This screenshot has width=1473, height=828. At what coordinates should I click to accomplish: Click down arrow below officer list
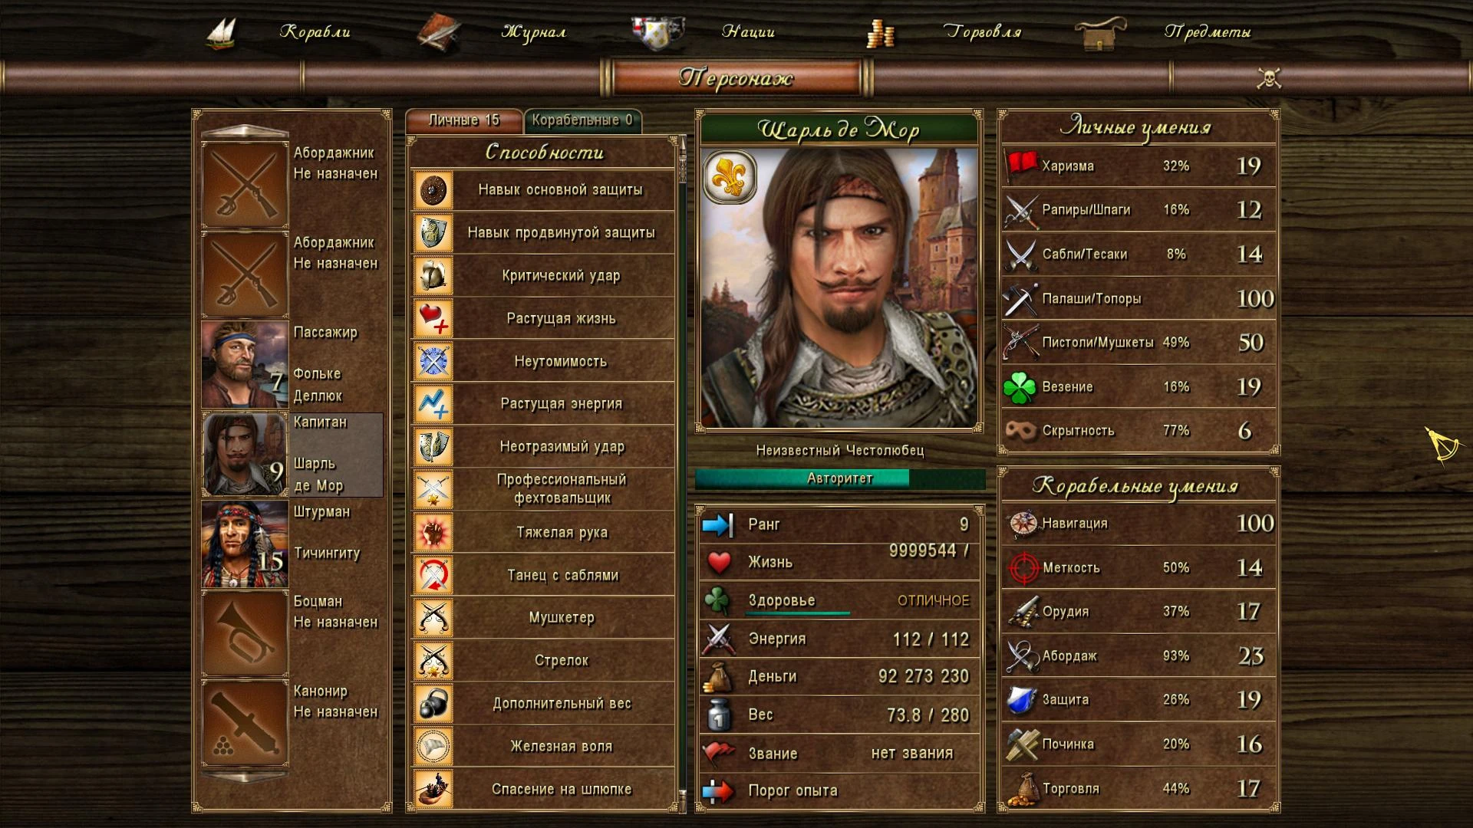pyautogui.click(x=244, y=777)
